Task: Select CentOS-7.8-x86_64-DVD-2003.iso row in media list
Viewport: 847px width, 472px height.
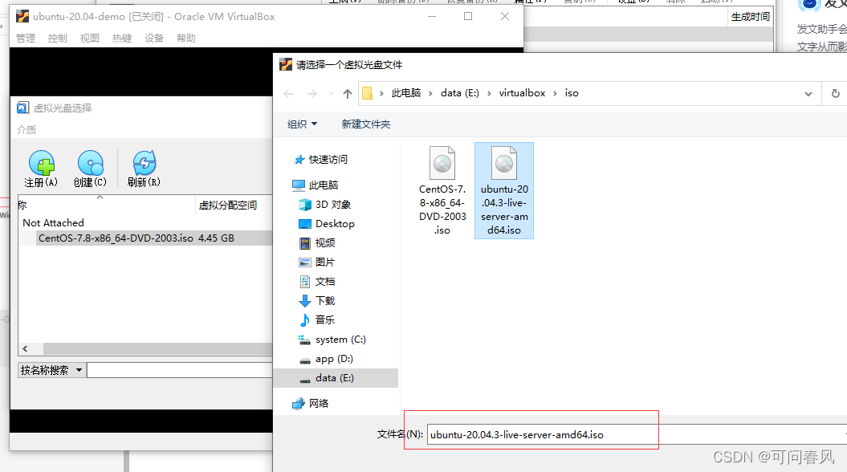Action: pos(146,238)
